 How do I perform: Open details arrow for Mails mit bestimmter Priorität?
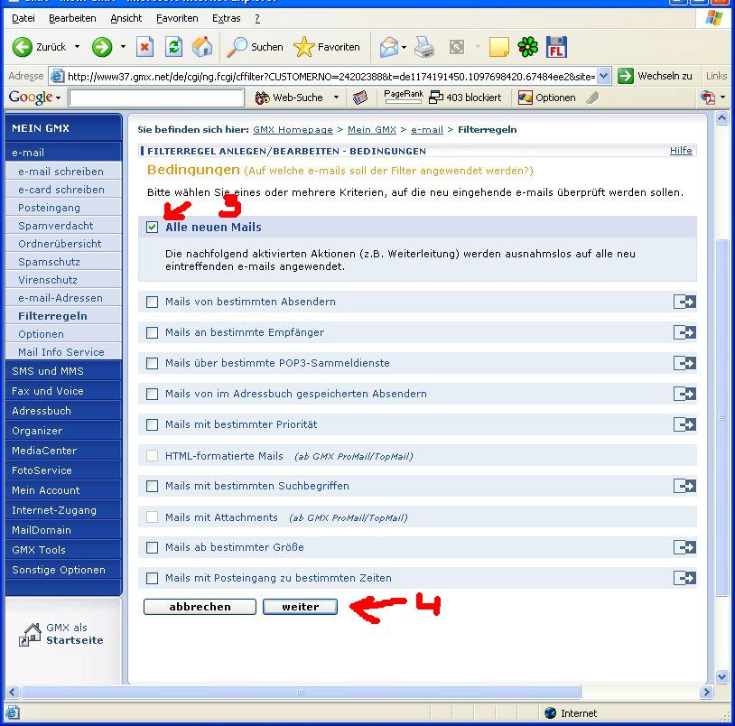[684, 424]
